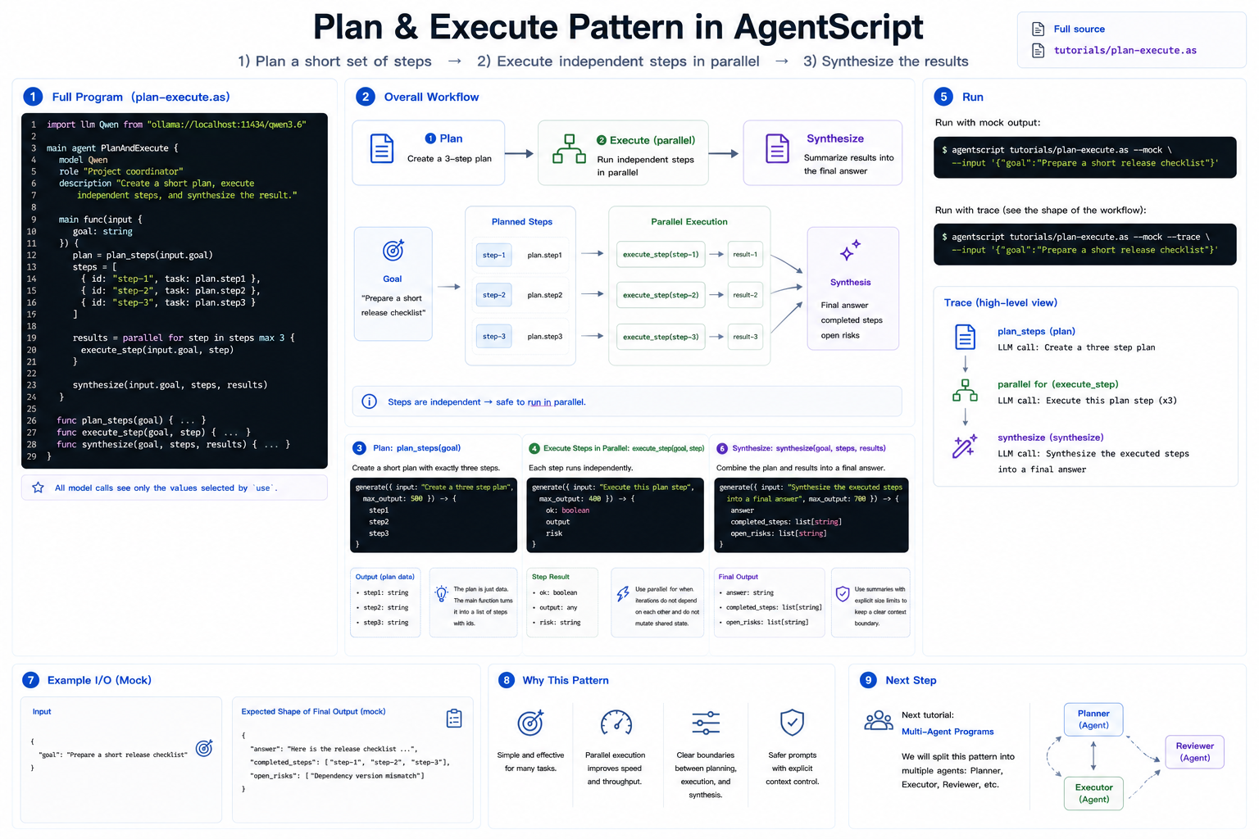The height and width of the screenshot is (839, 1259).
Task: Click the file icon beside tutorials/plan-execute.as
Action: (1038, 51)
